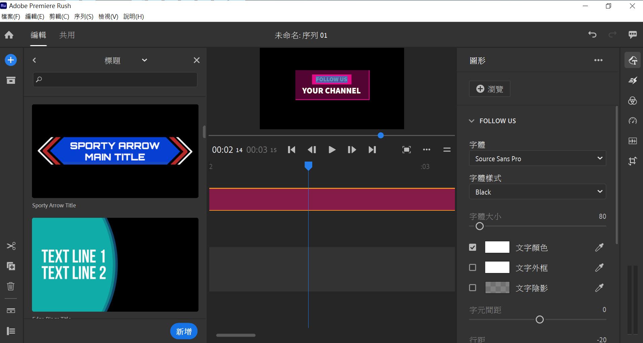Click the 新增 button
This screenshot has width=643, height=343.
(x=184, y=332)
